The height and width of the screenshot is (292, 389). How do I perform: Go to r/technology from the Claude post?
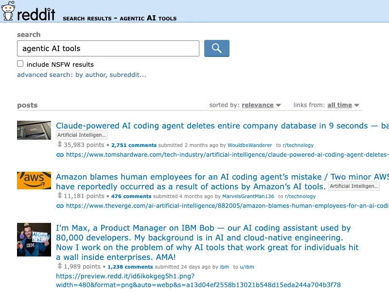tap(298, 145)
